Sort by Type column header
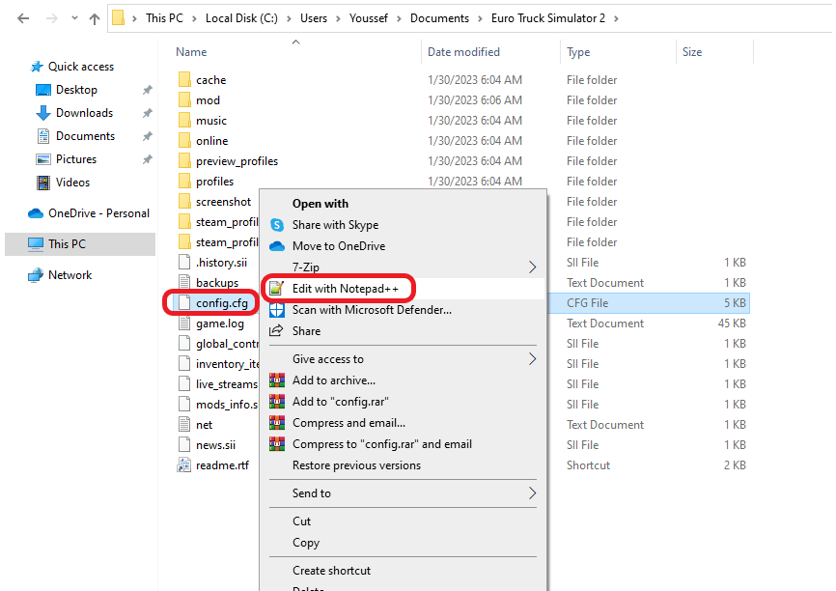836x591 pixels. click(x=578, y=52)
